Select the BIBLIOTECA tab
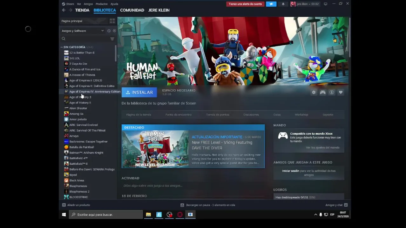This screenshot has height=228, width=406. 105,10
